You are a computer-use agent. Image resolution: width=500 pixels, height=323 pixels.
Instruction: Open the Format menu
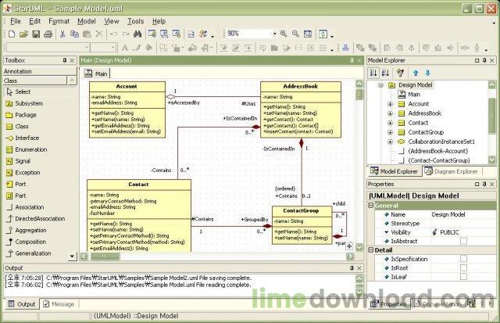coord(59,21)
